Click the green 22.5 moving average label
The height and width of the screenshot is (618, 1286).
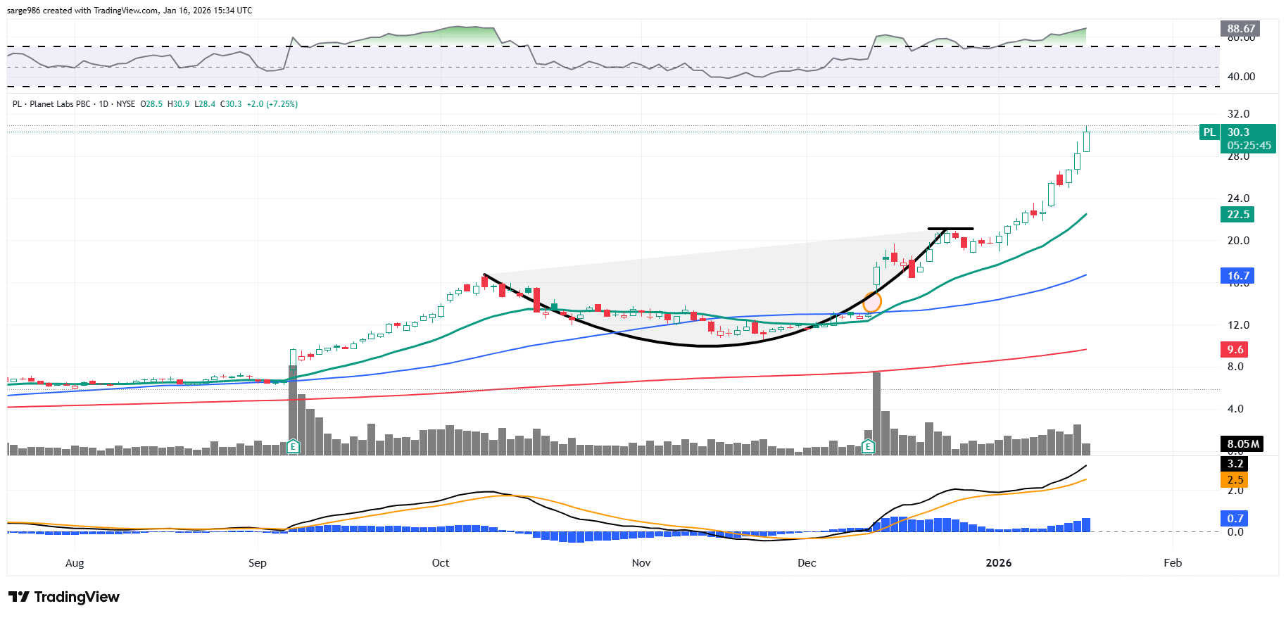coord(1237,215)
